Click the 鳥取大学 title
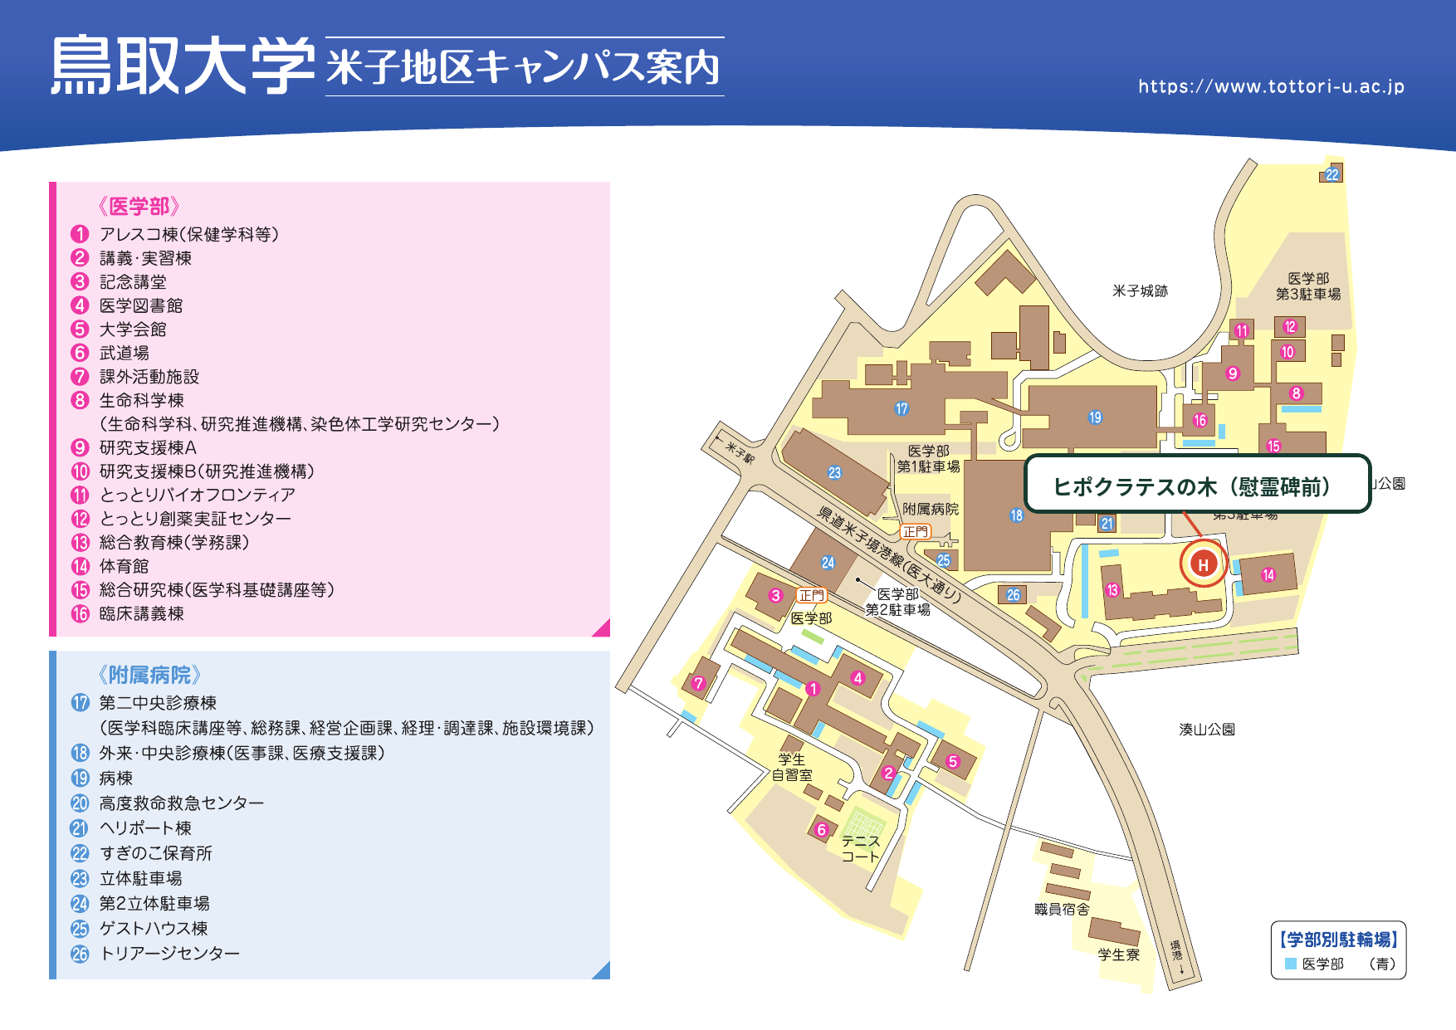The height and width of the screenshot is (1030, 1456). click(183, 66)
